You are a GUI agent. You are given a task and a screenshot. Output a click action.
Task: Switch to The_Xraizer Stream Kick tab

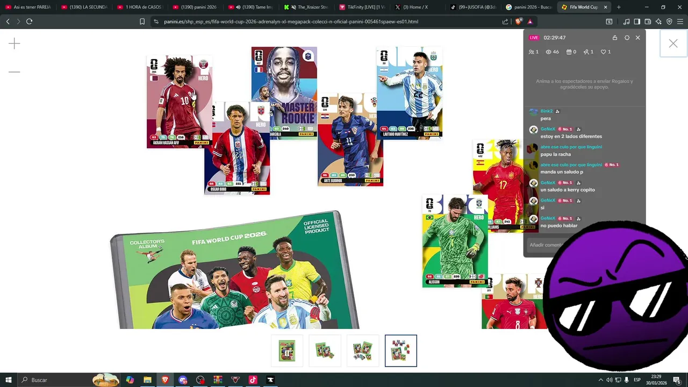tap(306, 7)
